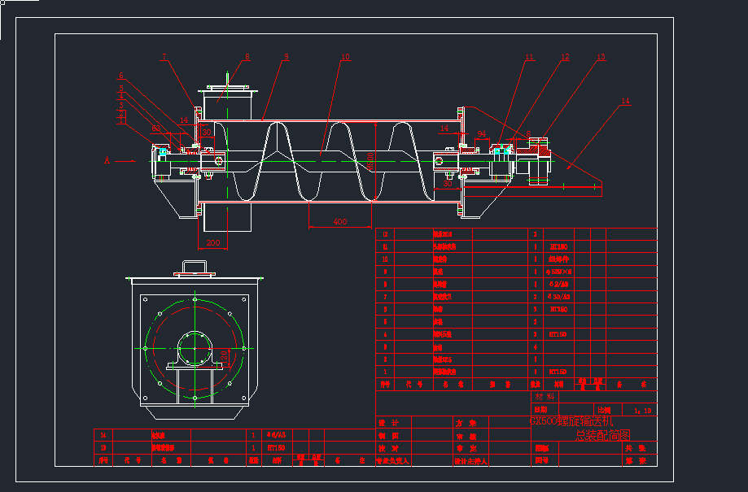Select the part callout number 14
748x492 pixels.
click(625, 102)
